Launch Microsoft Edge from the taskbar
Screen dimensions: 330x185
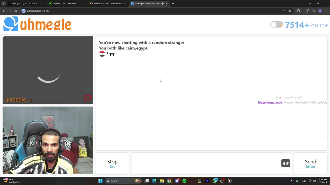[x=154, y=181]
